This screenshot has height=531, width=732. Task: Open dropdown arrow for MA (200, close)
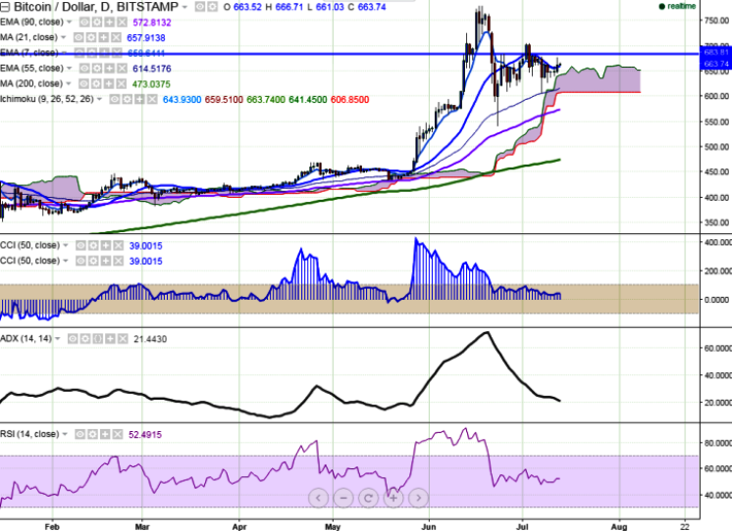click(68, 84)
